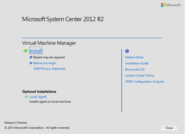Start the Virtual Machine Manager Install
Image resolution: width=185 pixels, height=134 pixels.
[x=36, y=51]
